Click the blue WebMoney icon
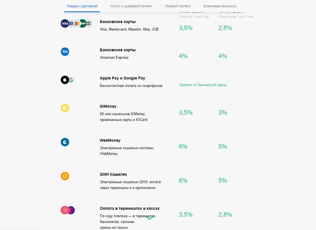The width and height of the screenshot is (316, 230). (65, 142)
